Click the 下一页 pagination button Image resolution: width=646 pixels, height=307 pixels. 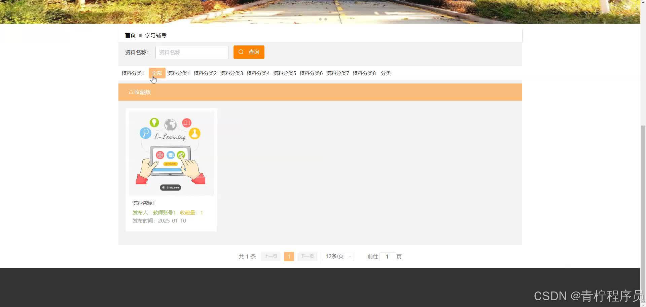[307, 256]
